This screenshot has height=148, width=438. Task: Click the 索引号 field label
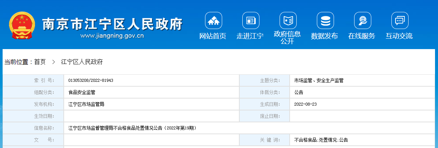tap(44, 81)
